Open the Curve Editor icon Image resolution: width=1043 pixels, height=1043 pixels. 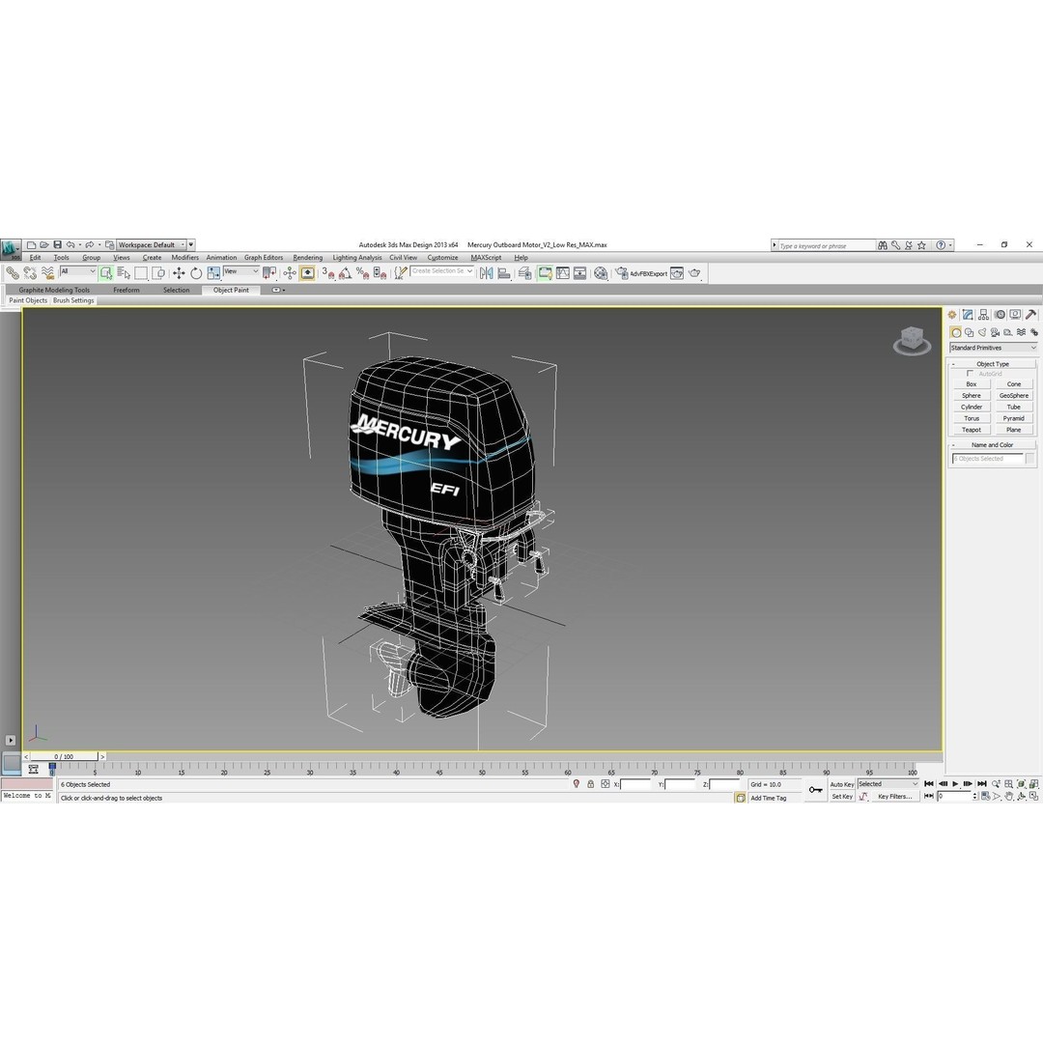pyautogui.click(x=563, y=272)
